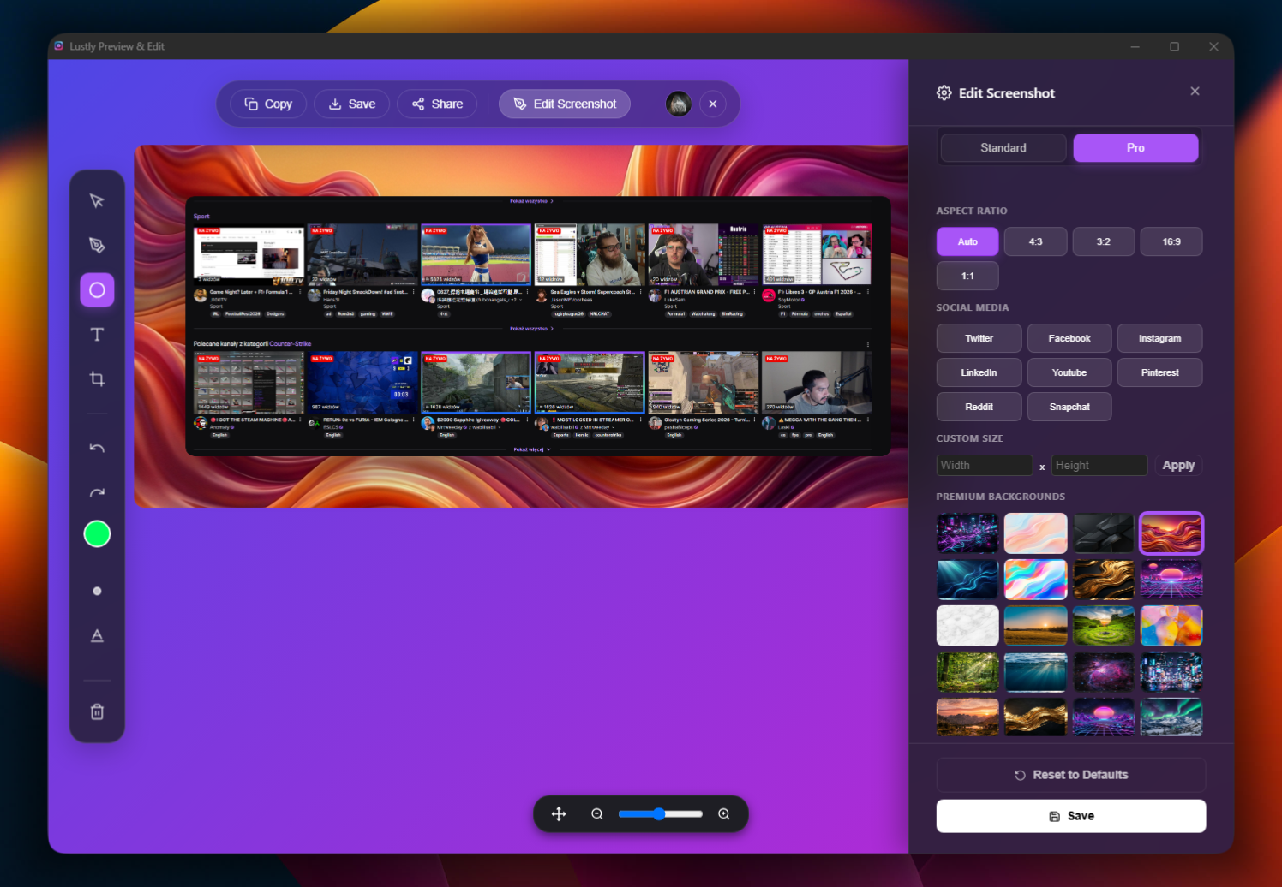This screenshot has width=1282, height=887.
Task: Activate the text tool
Action: (97, 335)
